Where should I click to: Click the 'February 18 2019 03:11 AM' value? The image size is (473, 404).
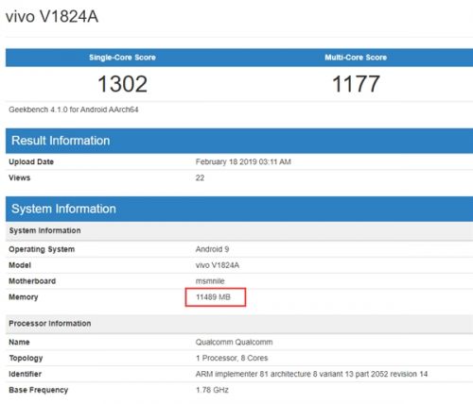click(243, 161)
